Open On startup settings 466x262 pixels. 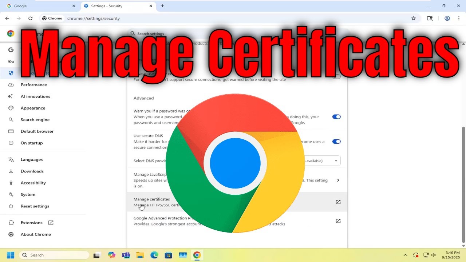[32, 143]
